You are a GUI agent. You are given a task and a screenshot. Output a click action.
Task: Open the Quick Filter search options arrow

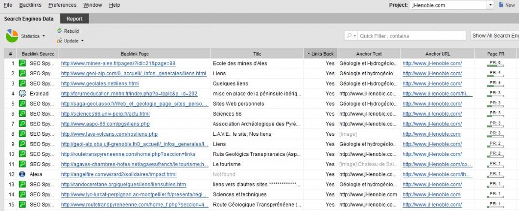click(x=355, y=36)
